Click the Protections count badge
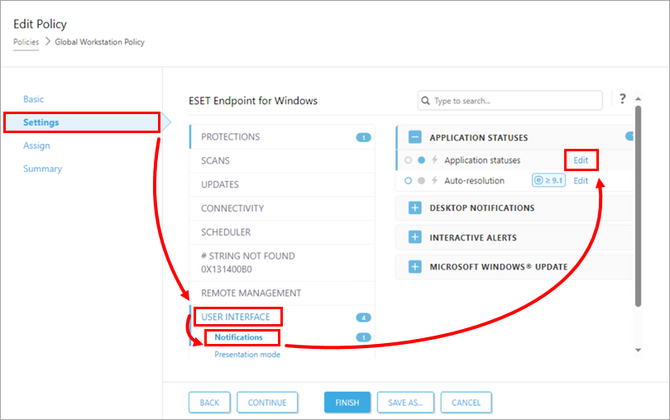Viewport: 670px width, 420px height. tap(363, 137)
